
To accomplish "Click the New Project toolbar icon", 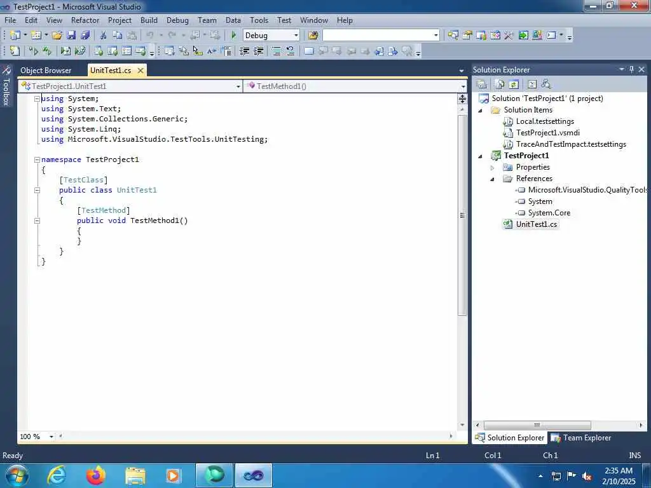I will 15,36.
